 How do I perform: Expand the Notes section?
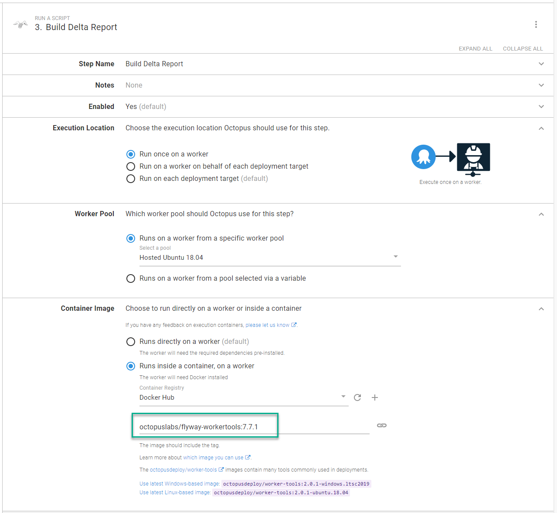(541, 85)
